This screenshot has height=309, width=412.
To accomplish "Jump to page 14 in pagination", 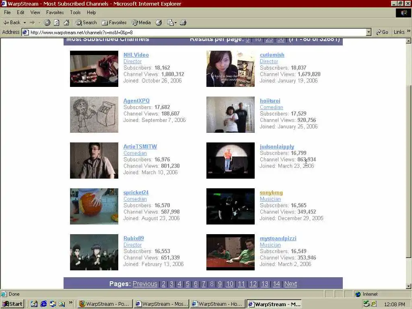I will tap(276, 284).
